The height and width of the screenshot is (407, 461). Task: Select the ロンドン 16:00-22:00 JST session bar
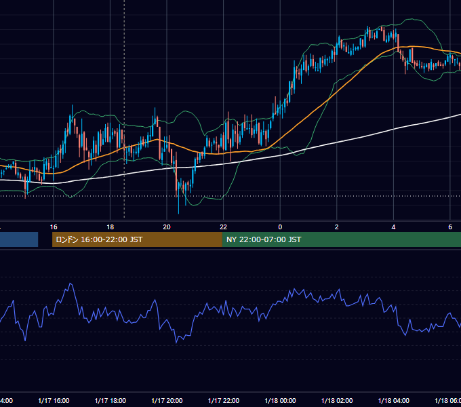pos(137,239)
